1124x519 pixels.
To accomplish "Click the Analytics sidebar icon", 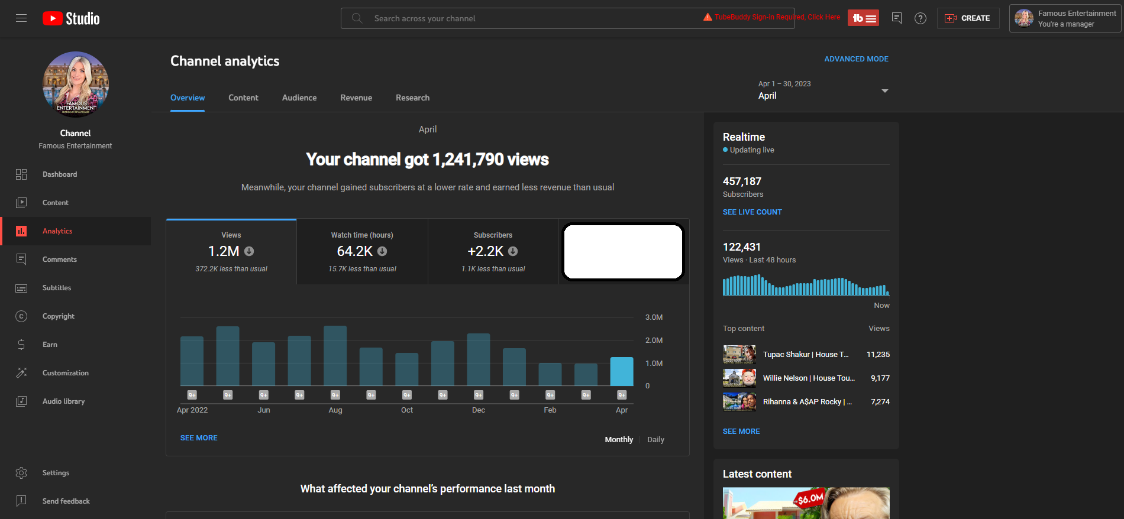I will click(21, 231).
